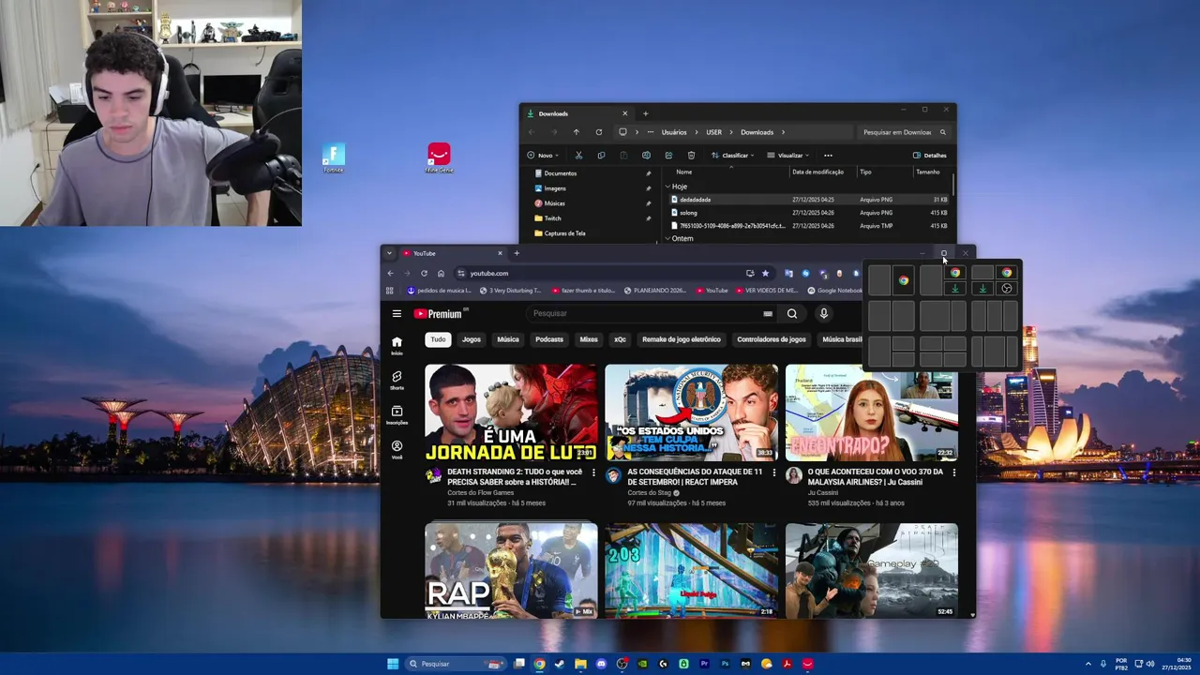
Task: Open Chrome's apps grid in bookmarks bar
Action: 390,291
